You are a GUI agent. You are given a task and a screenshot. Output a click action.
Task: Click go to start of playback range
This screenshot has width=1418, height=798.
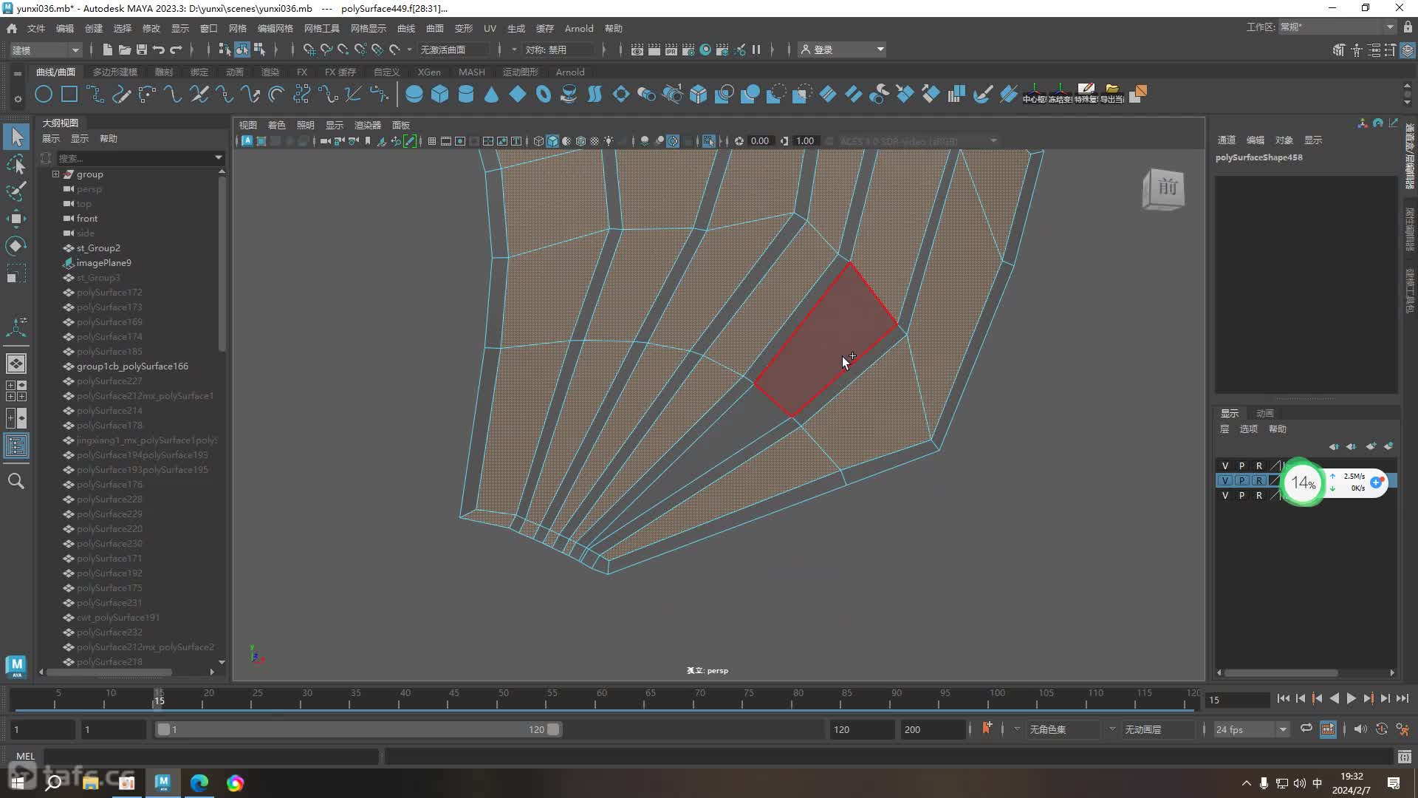(1283, 698)
